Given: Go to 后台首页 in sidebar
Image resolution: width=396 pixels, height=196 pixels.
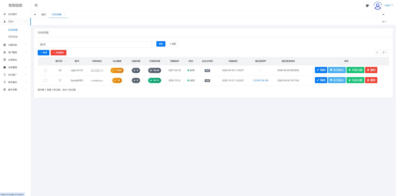Looking at the screenshot, I should 15,14.
